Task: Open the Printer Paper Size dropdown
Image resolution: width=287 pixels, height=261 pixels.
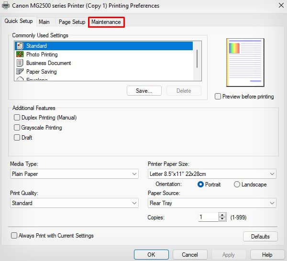Action: coord(212,174)
